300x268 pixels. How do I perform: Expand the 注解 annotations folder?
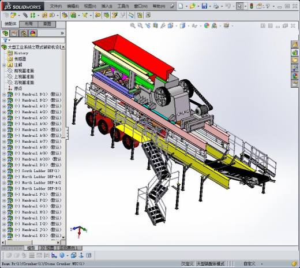tap(4, 65)
